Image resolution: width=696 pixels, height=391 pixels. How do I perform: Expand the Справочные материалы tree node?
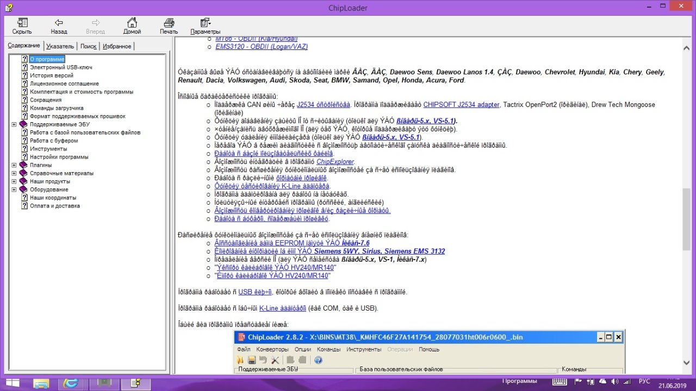point(14,173)
